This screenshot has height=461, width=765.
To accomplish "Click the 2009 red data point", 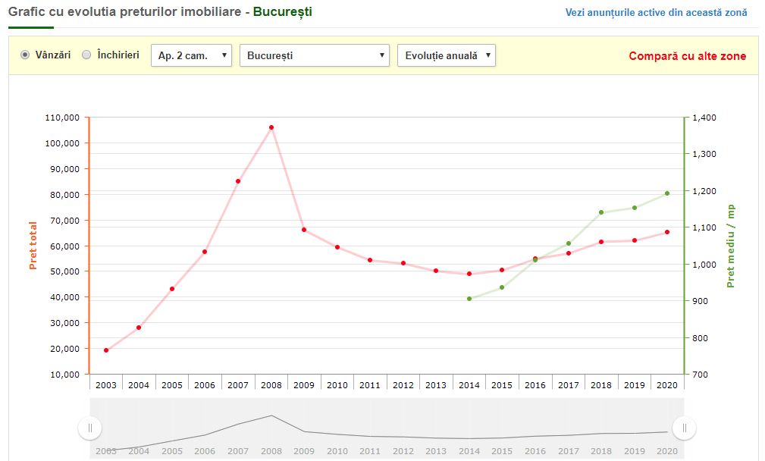I will coord(304,229).
